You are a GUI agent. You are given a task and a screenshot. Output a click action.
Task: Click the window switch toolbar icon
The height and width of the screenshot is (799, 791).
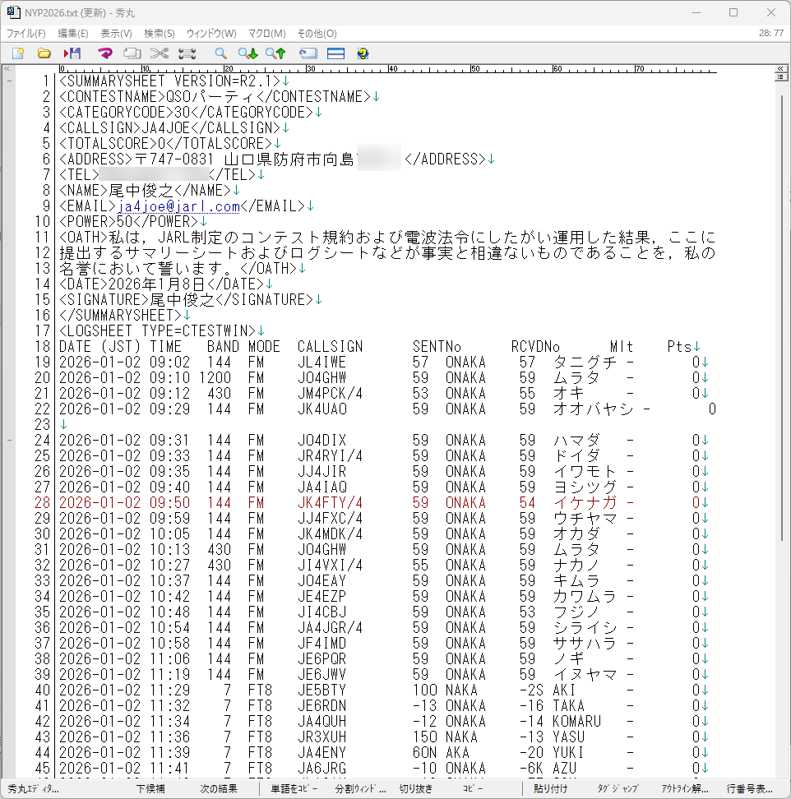click(308, 53)
